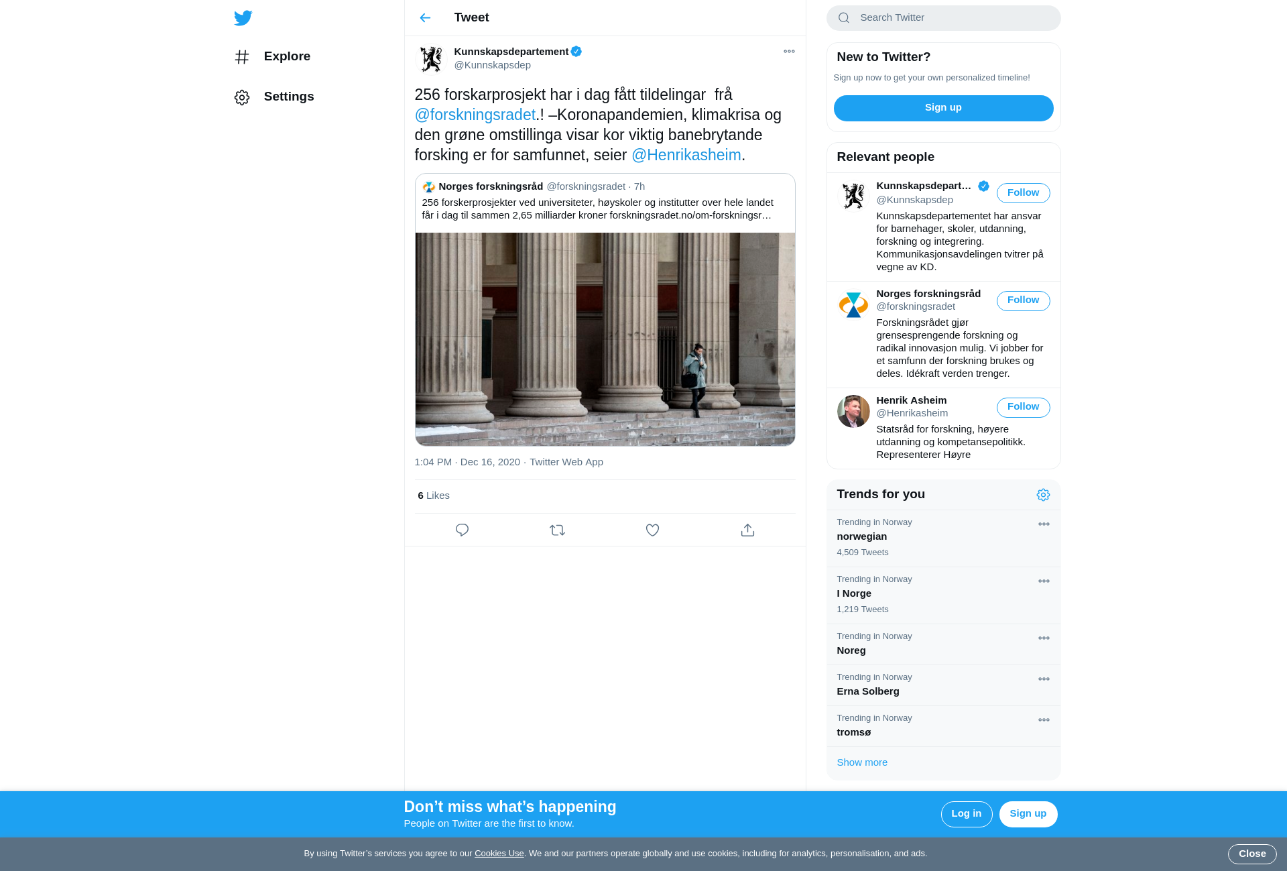Reply to the tweet via comment icon

[462, 530]
